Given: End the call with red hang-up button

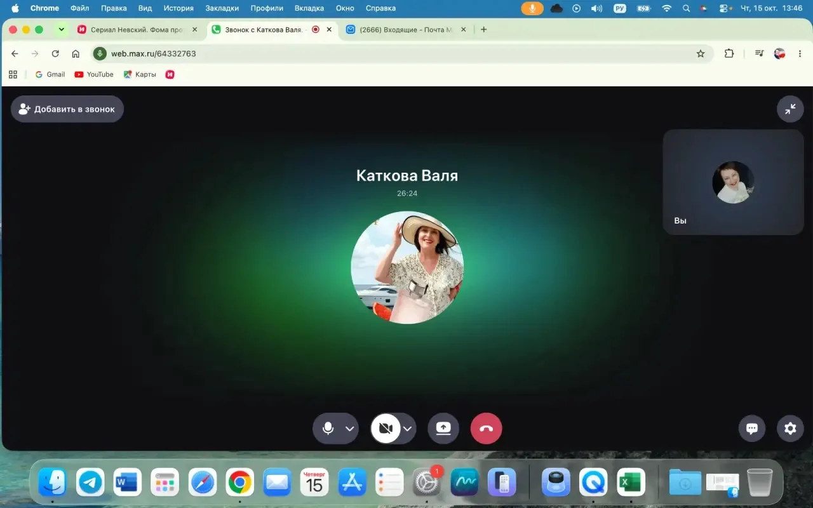Looking at the screenshot, I should [x=487, y=429].
